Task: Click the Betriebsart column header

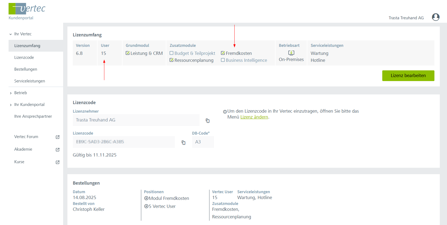Action: click(289, 45)
